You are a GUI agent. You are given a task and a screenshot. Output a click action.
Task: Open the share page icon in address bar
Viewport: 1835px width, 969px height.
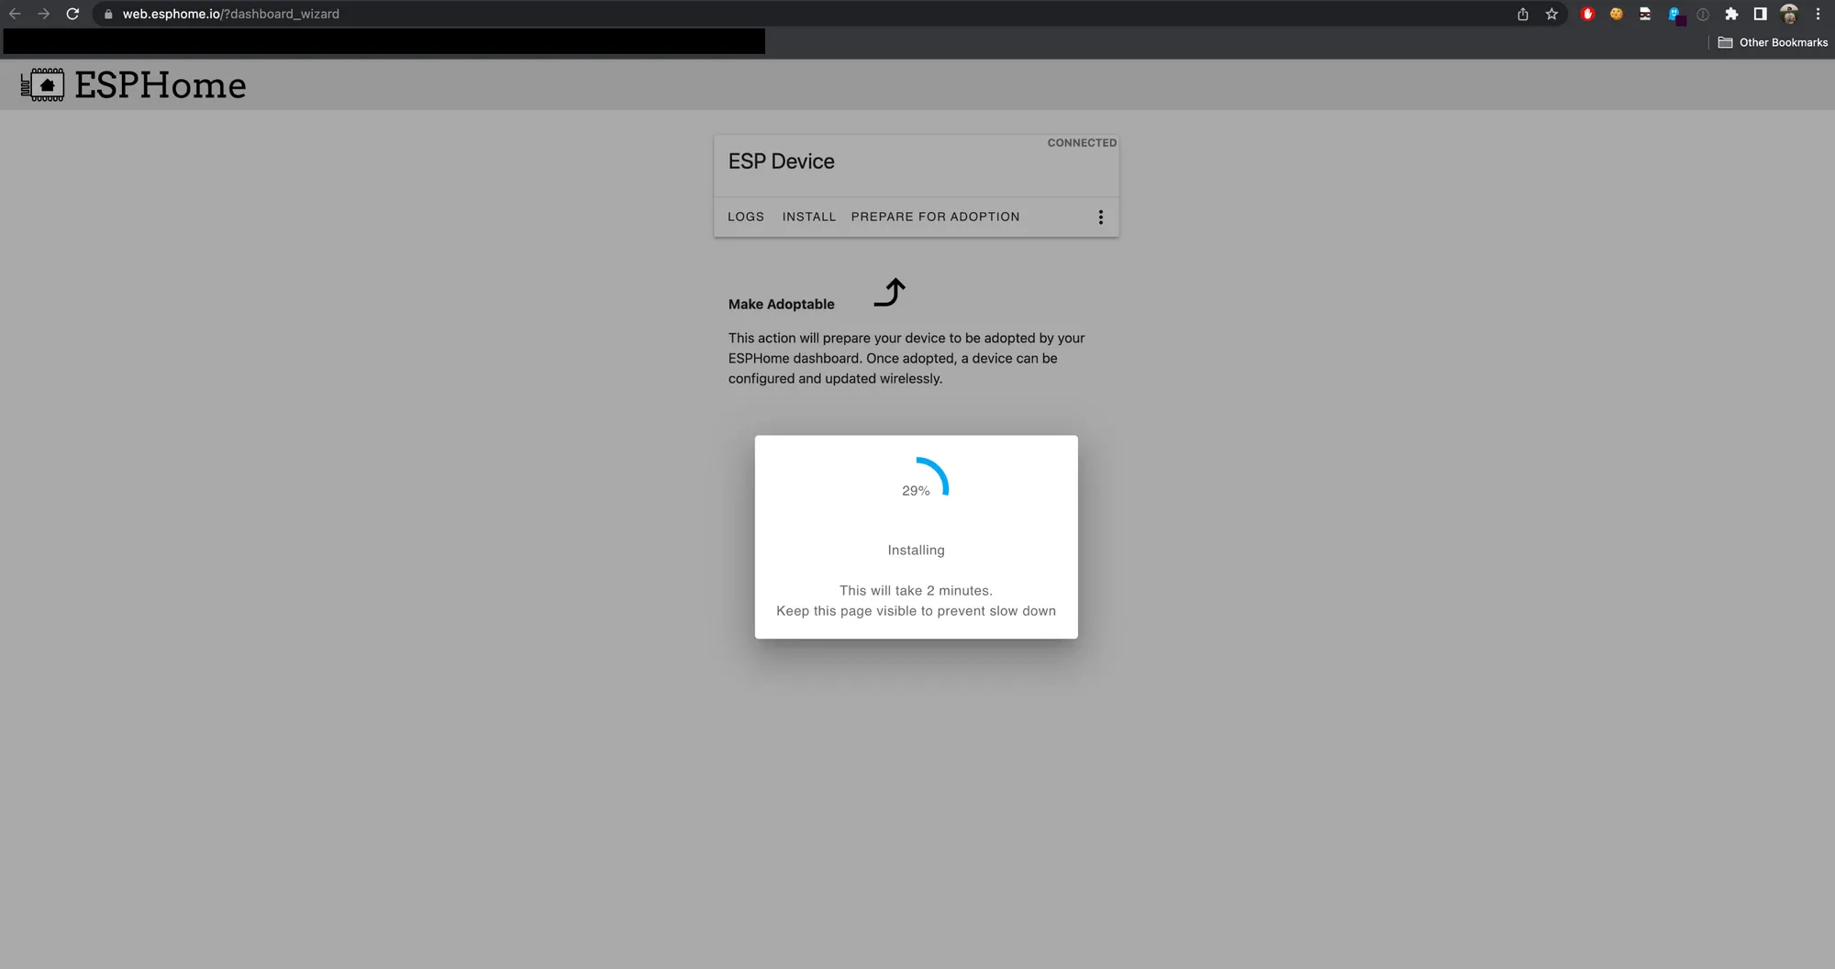pos(1523,14)
